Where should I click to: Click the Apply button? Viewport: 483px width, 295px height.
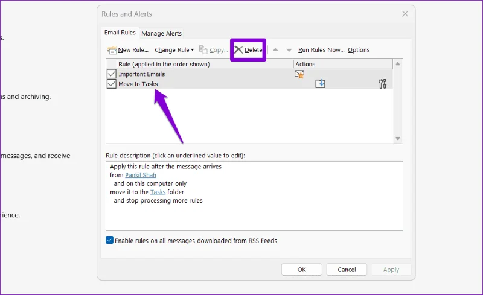(391, 270)
